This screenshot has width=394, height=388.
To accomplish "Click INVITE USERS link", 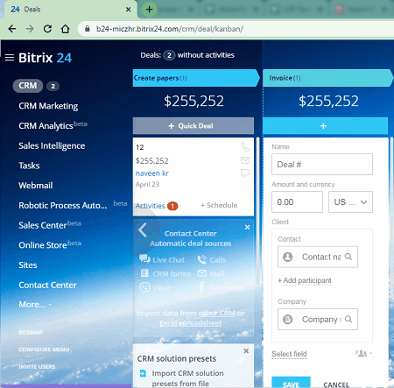I will 37,367.
